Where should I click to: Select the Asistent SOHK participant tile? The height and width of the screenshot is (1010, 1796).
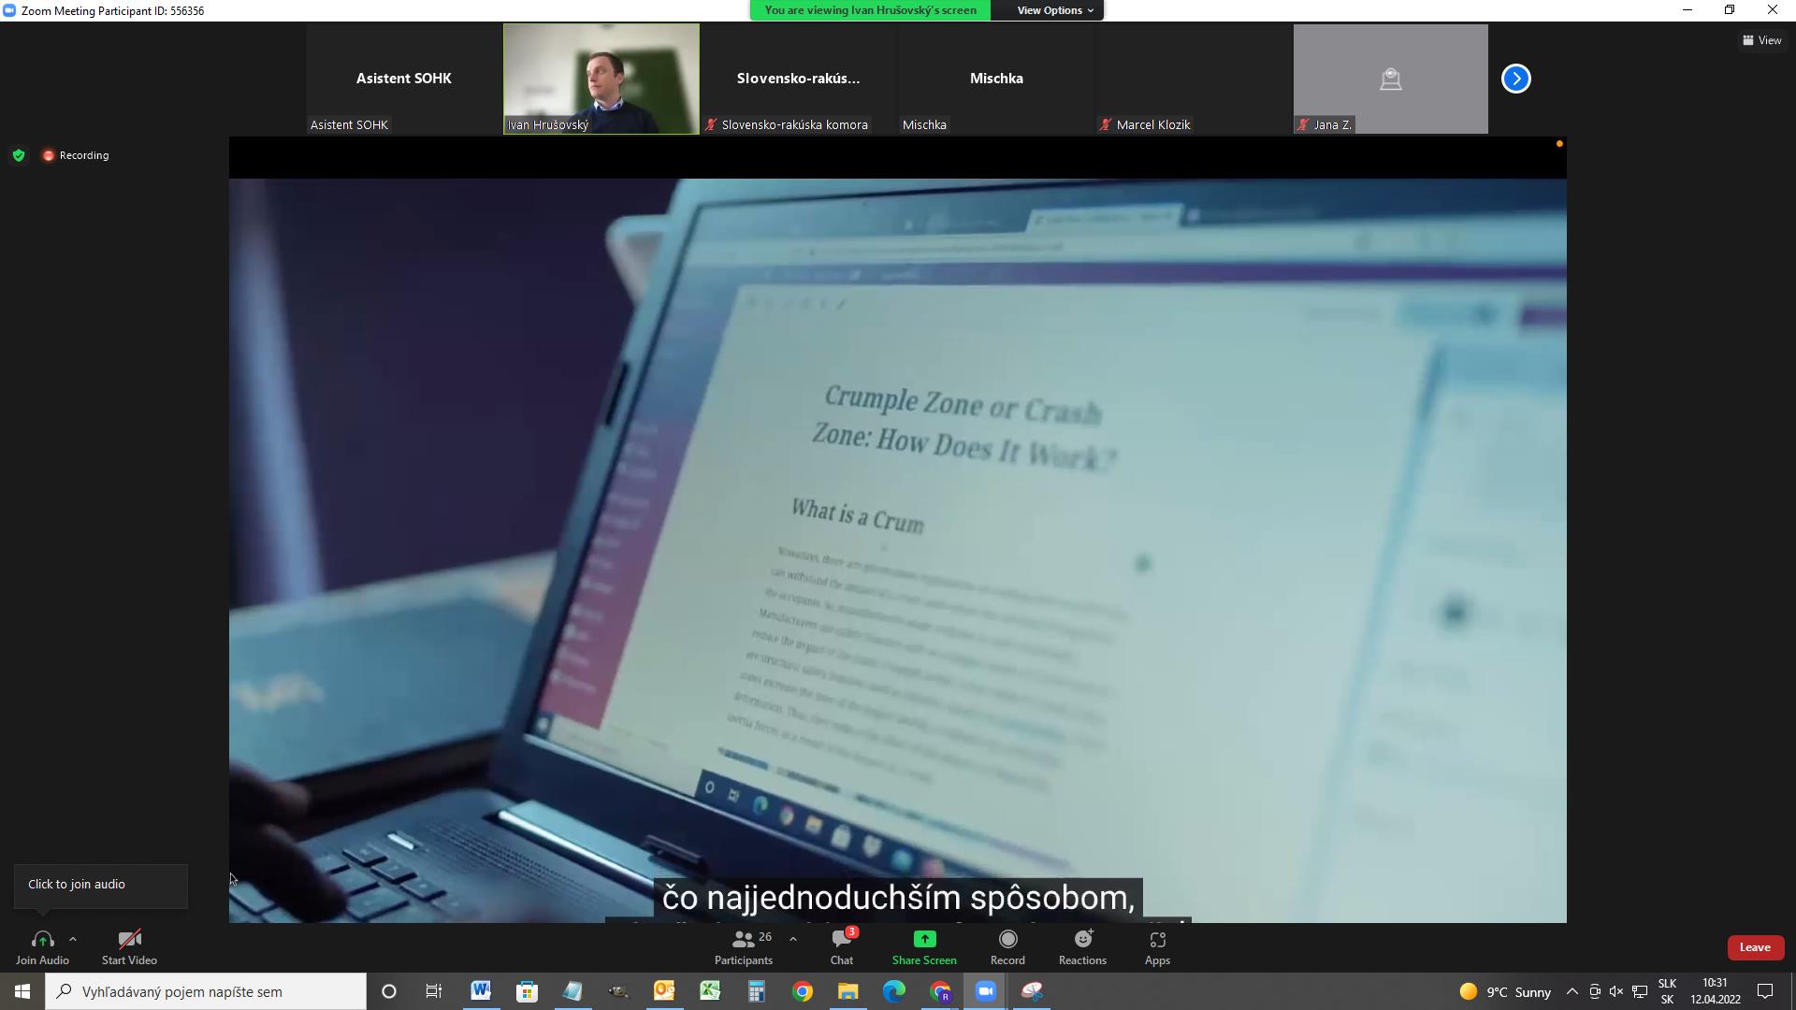click(x=403, y=79)
